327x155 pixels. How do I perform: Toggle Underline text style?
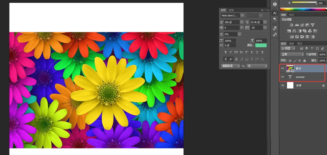point(257,52)
